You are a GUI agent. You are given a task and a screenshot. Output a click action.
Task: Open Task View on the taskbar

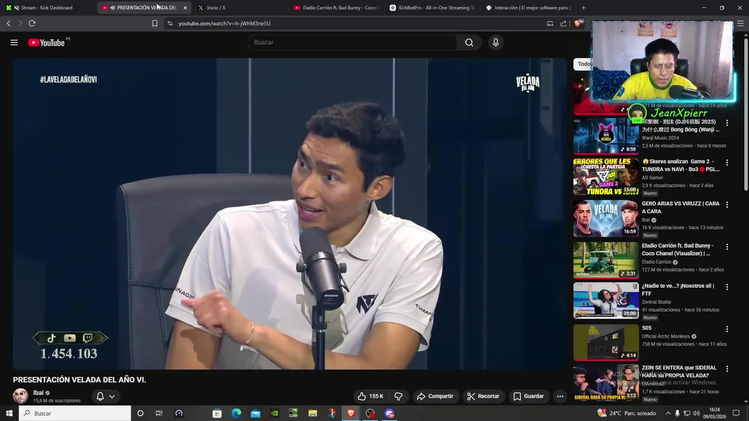[159, 413]
